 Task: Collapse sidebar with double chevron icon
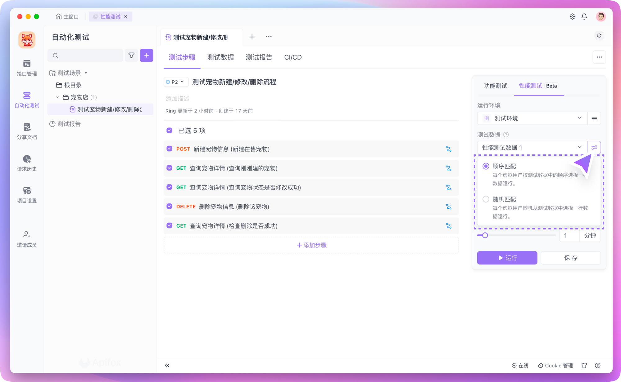167,365
